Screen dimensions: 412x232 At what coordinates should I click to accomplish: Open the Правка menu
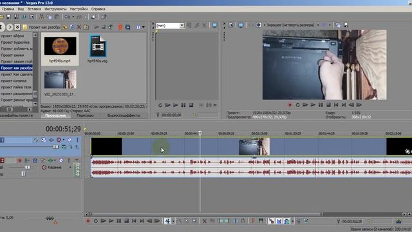tap(8, 9)
